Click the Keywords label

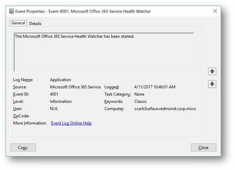click(114, 101)
